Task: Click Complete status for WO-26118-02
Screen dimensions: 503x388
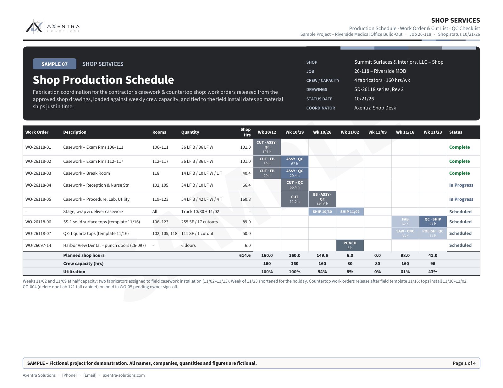Action: pos(459,161)
